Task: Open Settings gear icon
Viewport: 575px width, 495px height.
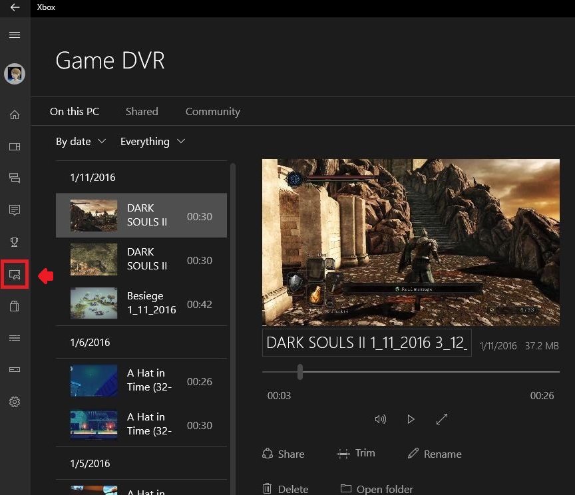Action: pos(15,402)
